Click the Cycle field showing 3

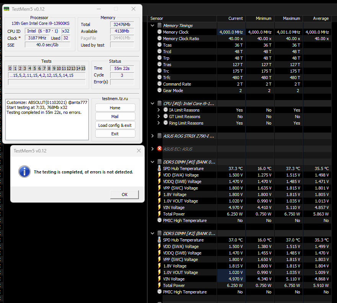coord(122,75)
